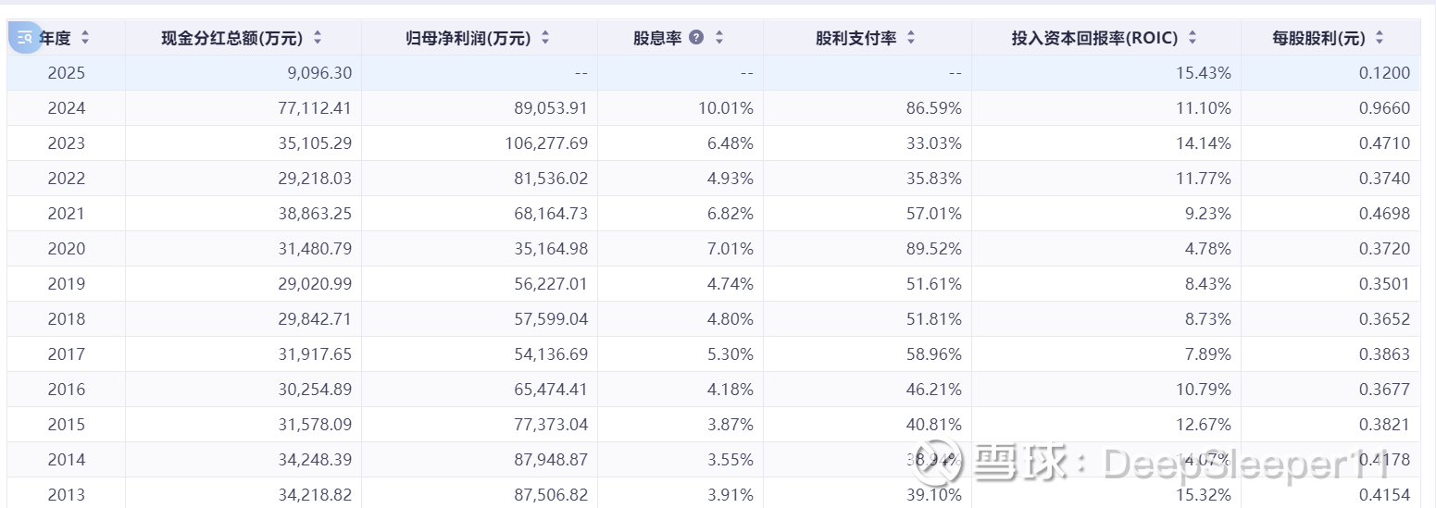Click the 10.01% dividend yield cell

725,108
